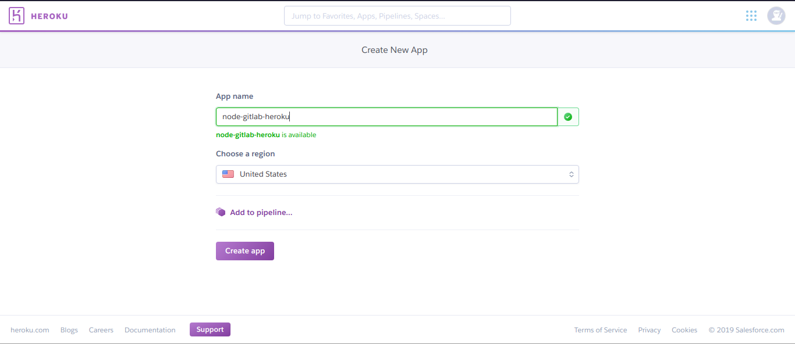795x344 pixels.
Task: Click the 'App name' label
Action: (x=235, y=96)
